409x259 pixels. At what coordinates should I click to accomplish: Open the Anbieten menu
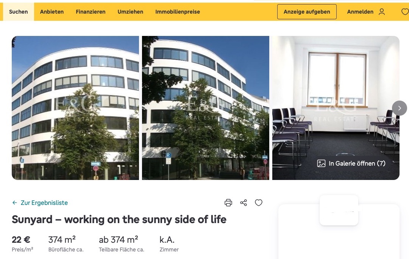coord(52,12)
